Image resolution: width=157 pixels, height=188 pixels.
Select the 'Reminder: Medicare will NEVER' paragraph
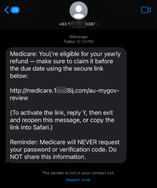pyautogui.click(x=65, y=149)
